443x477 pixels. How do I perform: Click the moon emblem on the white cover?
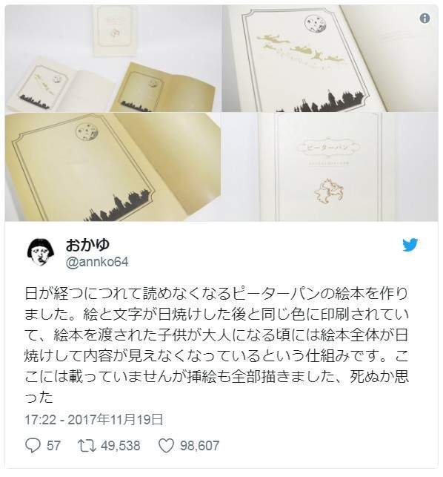(316, 24)
